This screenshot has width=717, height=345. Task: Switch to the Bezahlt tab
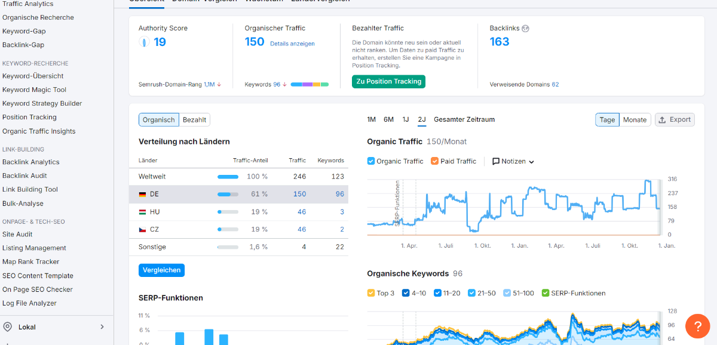point(194,119)
